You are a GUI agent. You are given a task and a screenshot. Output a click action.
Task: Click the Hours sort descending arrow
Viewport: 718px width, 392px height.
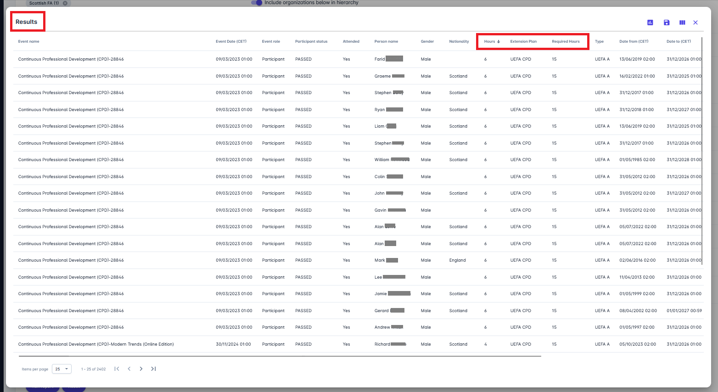point(499,41)
